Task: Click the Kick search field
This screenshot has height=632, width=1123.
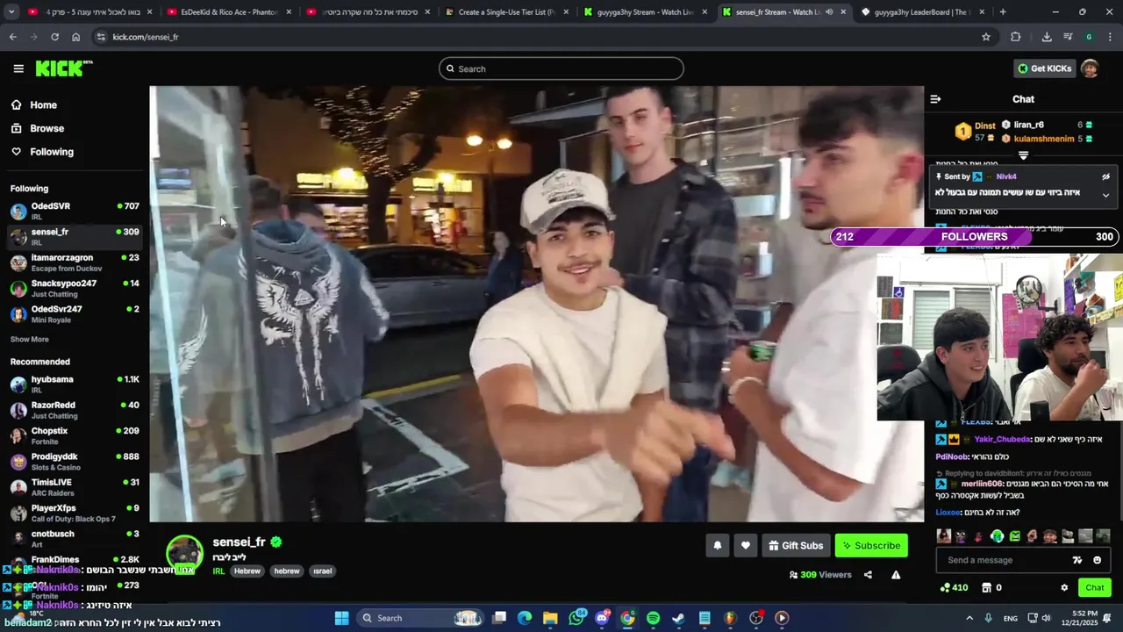Action: (x=561, y=68)
